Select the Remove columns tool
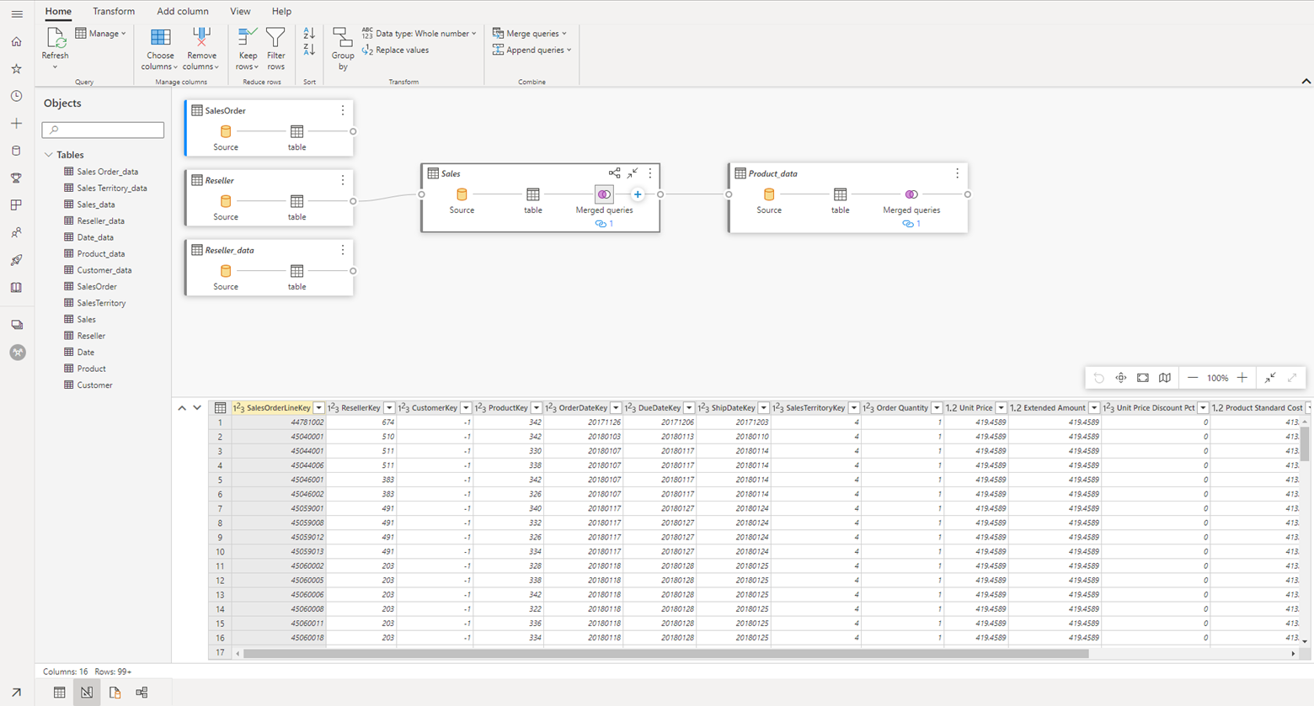 [x=201, y=48]
